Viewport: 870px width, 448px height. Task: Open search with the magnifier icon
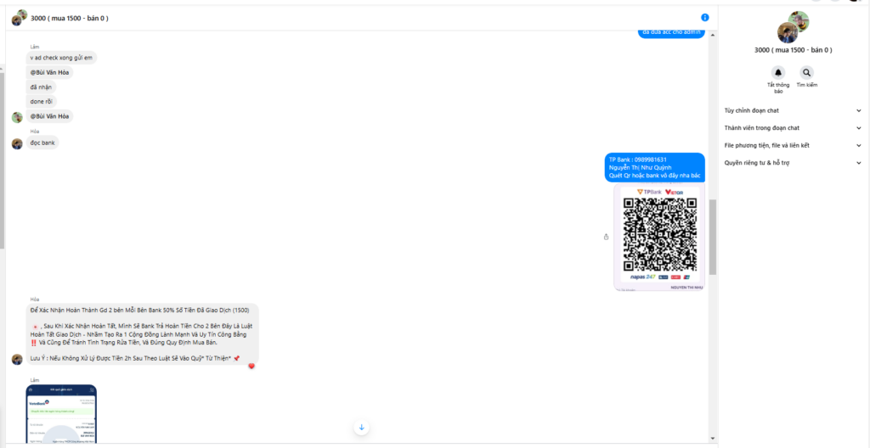point(806,73)
